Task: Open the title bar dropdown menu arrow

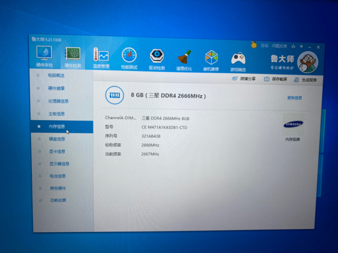Action: 301,46
